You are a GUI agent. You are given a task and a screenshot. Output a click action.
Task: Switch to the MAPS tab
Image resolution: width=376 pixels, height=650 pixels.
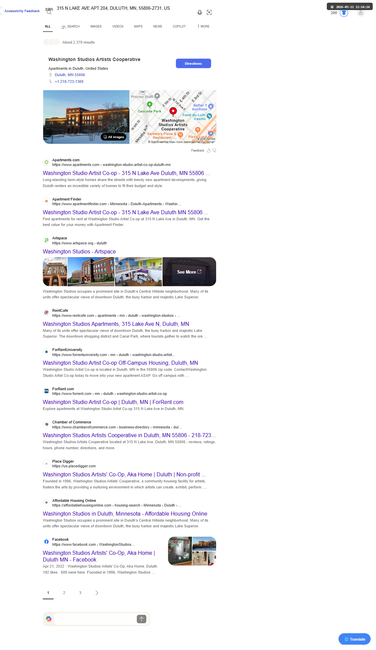[138, 26]
